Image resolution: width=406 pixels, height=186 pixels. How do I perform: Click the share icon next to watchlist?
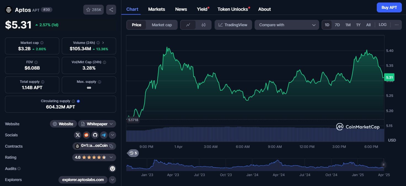pos(111,10)
